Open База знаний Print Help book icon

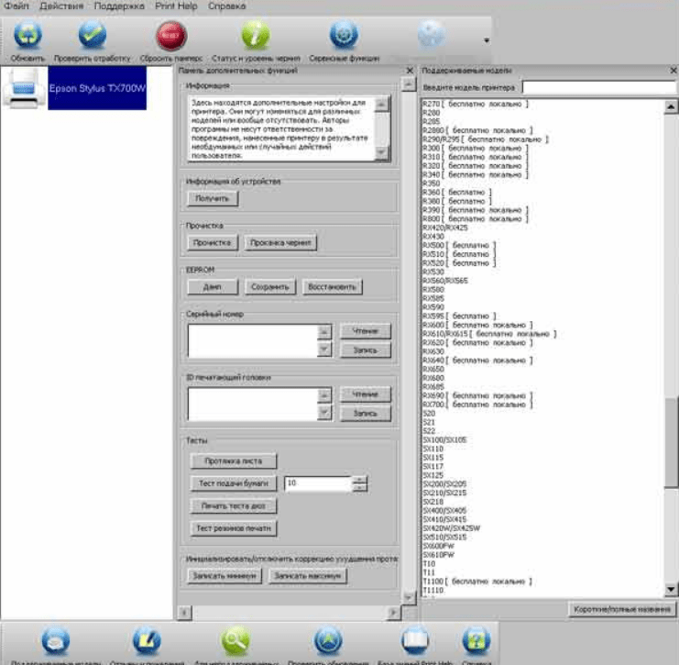[415, 640]
